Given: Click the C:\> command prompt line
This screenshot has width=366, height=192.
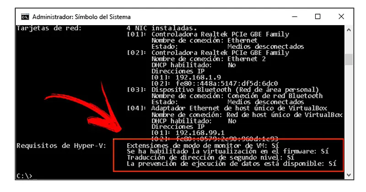Looking at the screenshot, I should pos(24,176).
